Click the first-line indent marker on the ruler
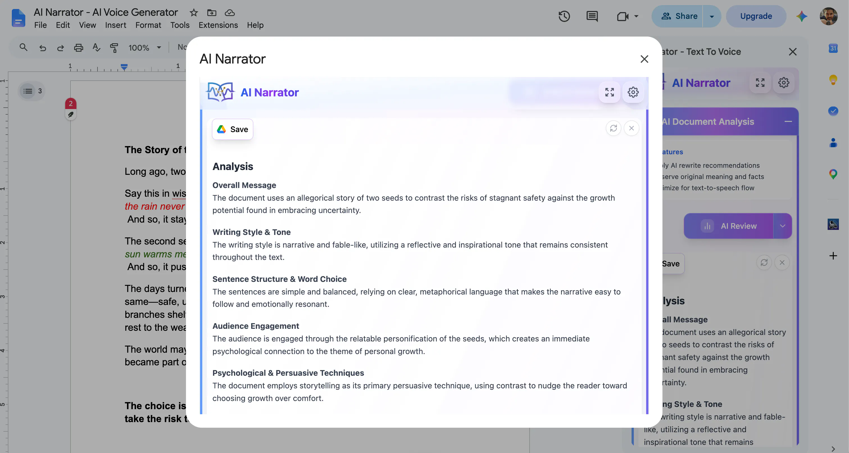The height and width of the screenshot is (453, 849). 124,65
